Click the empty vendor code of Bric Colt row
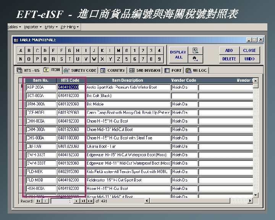The image size is (275, 220). point(184,95)
